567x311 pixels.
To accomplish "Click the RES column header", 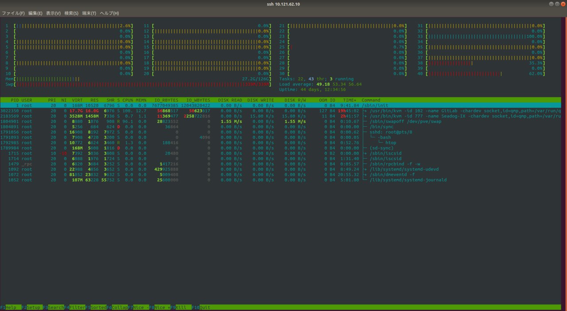I will point(94,100).
